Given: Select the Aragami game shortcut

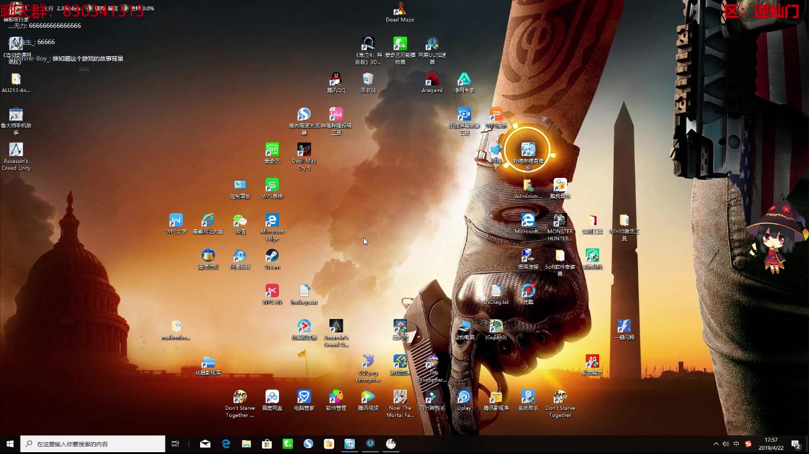Looking at the screenshot, I should 432,83.
